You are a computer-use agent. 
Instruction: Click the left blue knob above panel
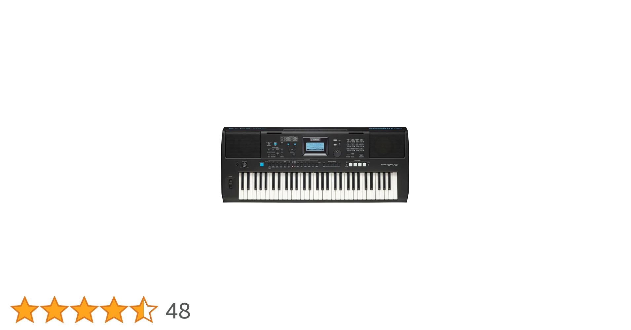pos(288,144)
